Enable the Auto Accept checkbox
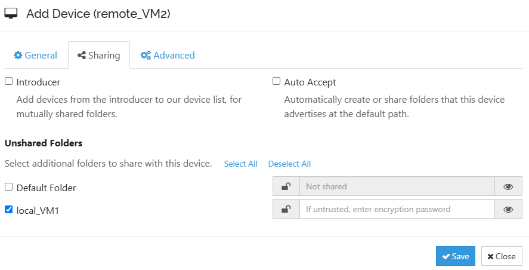The image size is (529, 270). point(276,81)
